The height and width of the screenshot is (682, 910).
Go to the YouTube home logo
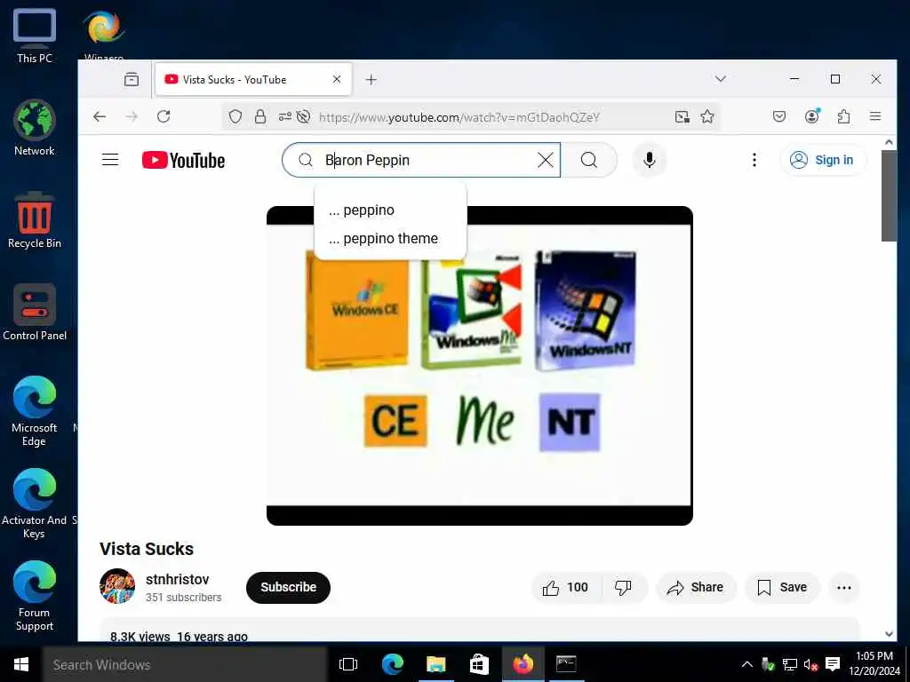(x=183, y=160)
